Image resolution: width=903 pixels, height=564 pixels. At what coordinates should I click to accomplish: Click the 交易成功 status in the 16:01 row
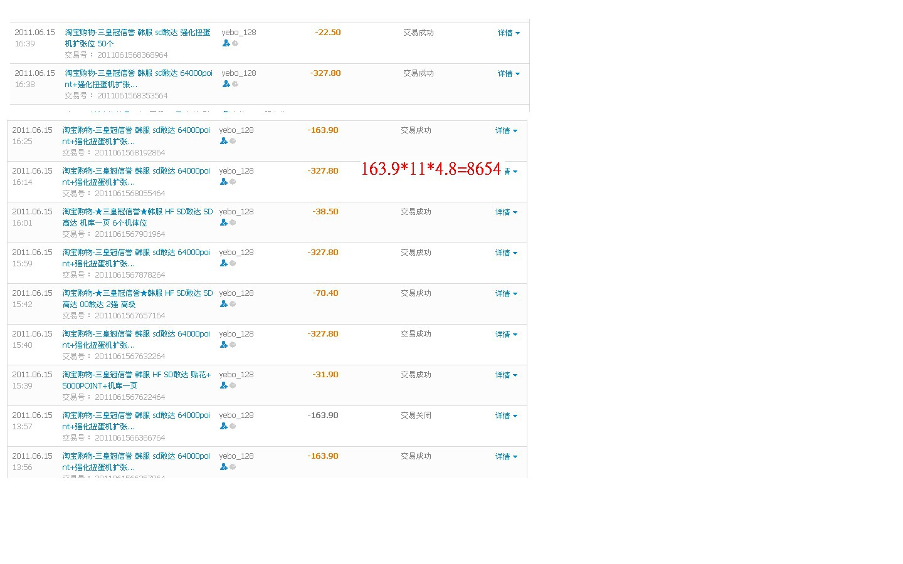(x=416, y=212)
